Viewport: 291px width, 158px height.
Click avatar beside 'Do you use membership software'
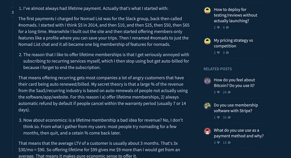tap(207, 106)
